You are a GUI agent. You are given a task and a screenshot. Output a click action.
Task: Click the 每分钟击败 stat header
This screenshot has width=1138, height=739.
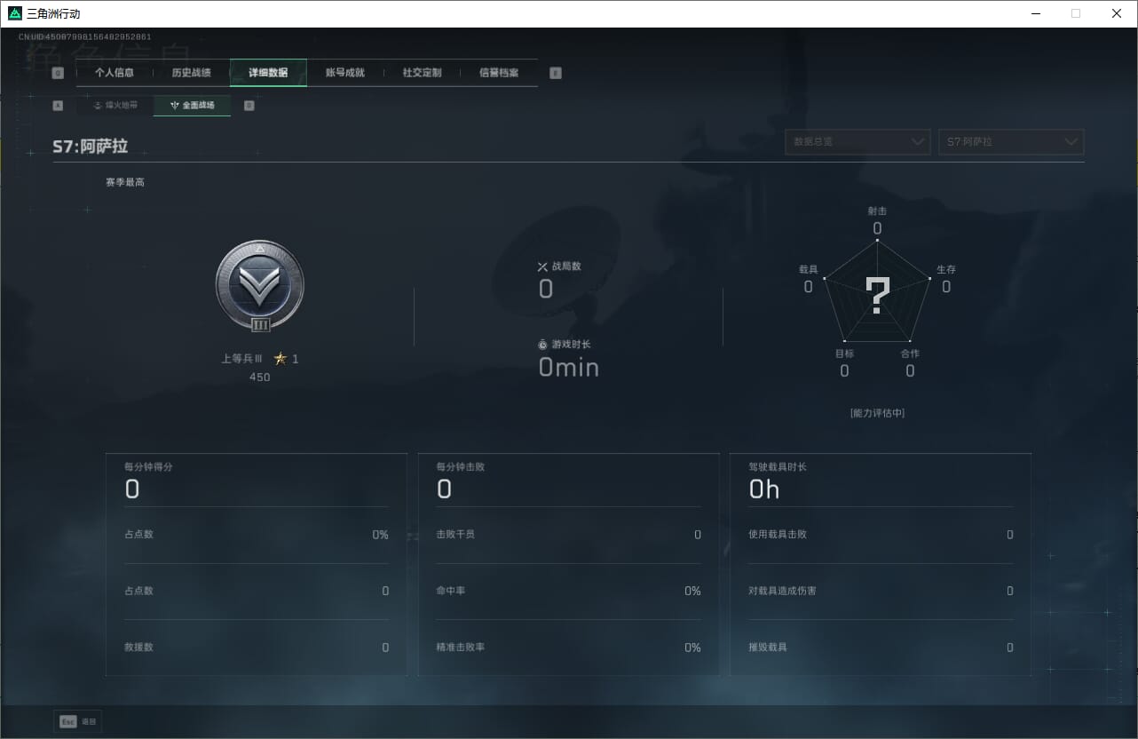(x=461, y=467)
